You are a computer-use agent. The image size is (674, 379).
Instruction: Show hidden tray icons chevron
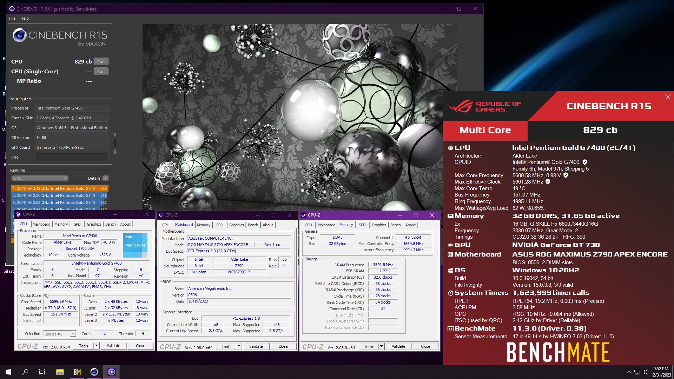click(628, 372)
